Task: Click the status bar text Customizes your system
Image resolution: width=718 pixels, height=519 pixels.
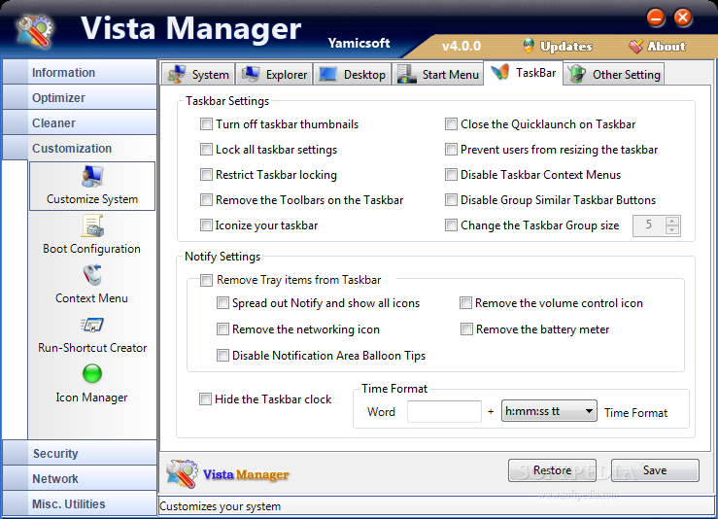Action: (220, 506)
